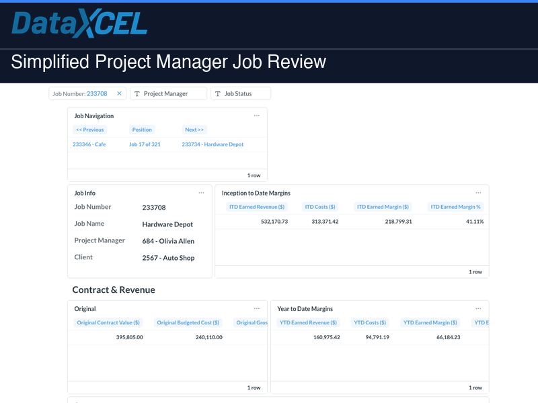Click the T icon on Job Status filter

(x=217, y=93)
